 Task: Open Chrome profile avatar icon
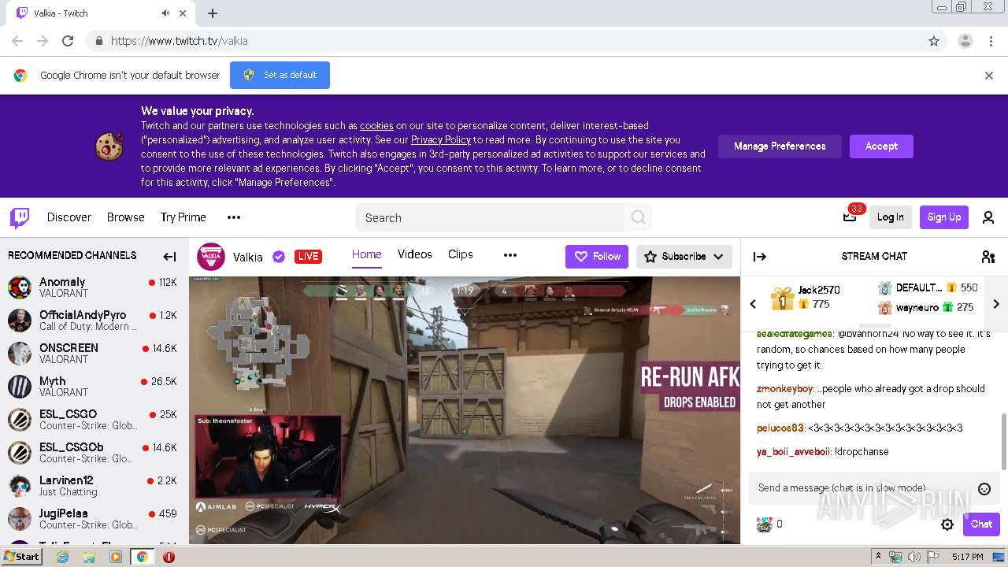pos(965,41)
